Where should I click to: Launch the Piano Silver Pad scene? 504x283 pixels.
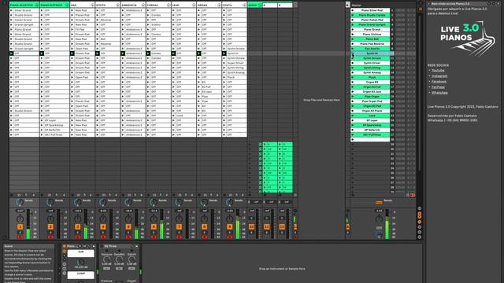pos(353,10)
